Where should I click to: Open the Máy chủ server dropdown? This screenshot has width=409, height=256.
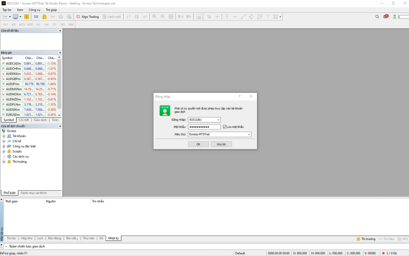249,134
